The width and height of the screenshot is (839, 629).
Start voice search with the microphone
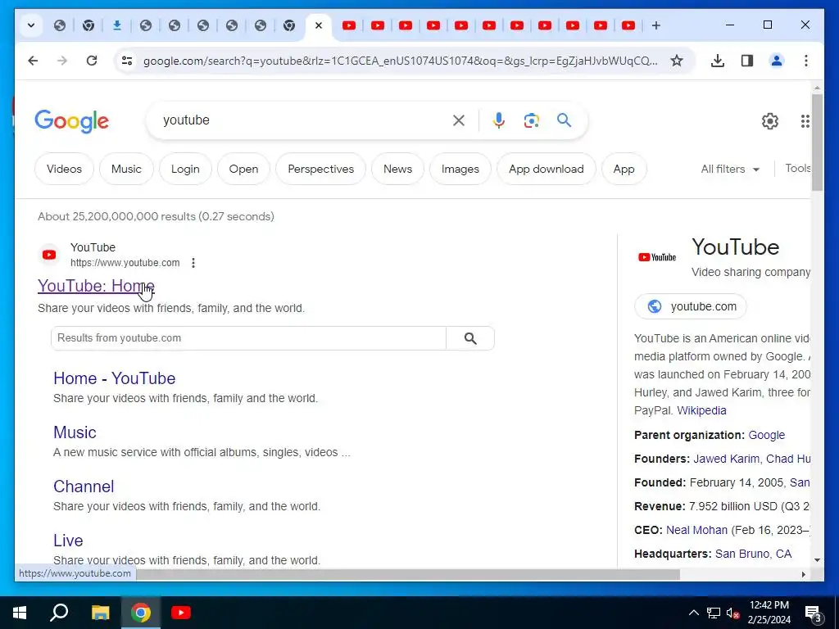(499, 120)
